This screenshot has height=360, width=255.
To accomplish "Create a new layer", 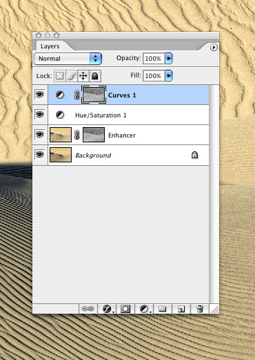I will pos(181,309).
